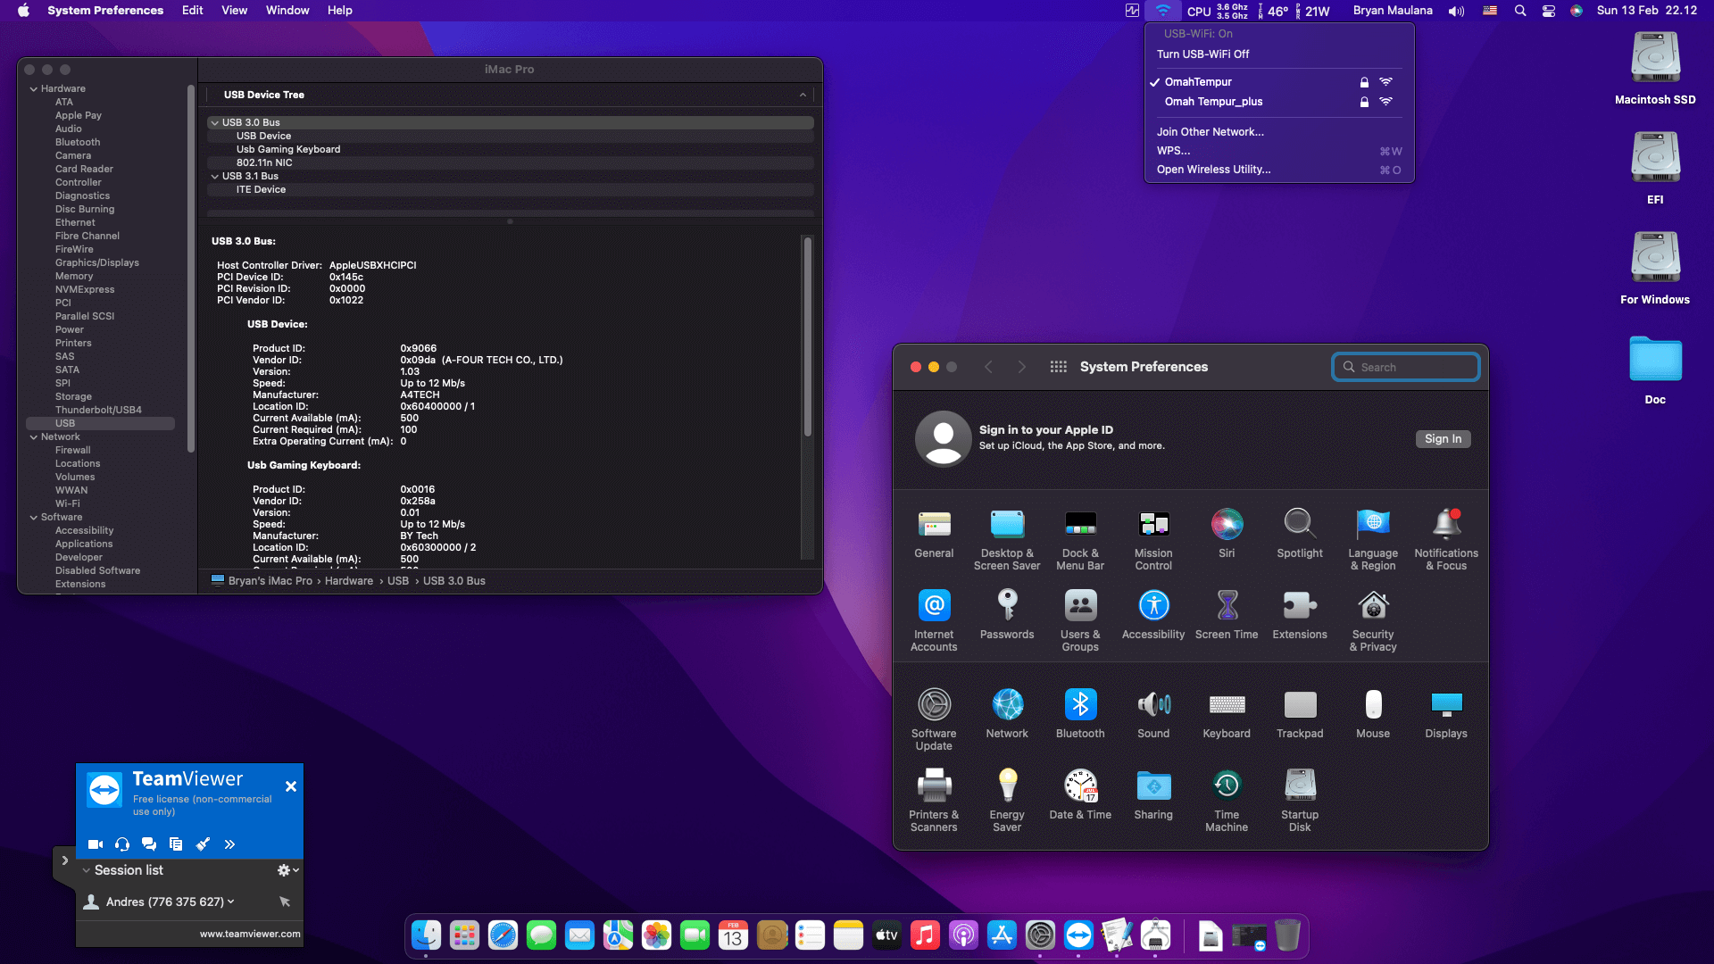Image resolution: width=1714 pixels, height=964 pixels.
Task: Go back in System Preferences
Action: click(x=988, y=367)
